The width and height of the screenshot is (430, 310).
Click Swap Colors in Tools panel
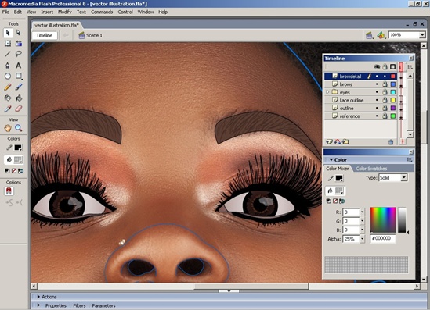click(x=20, y=171)
